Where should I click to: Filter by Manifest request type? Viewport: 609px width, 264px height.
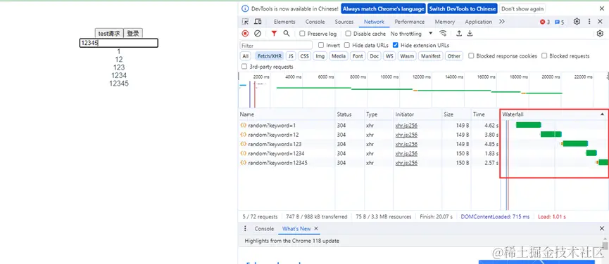point(431,56)
